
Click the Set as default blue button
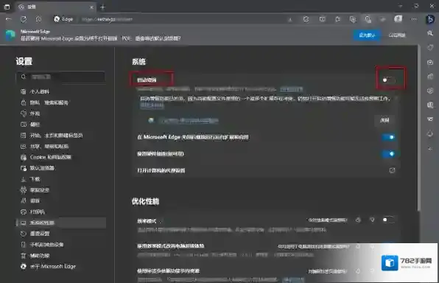point(367,35)
